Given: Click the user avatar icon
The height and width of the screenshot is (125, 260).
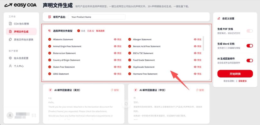Looking at the screenshot, I should 10,115.
